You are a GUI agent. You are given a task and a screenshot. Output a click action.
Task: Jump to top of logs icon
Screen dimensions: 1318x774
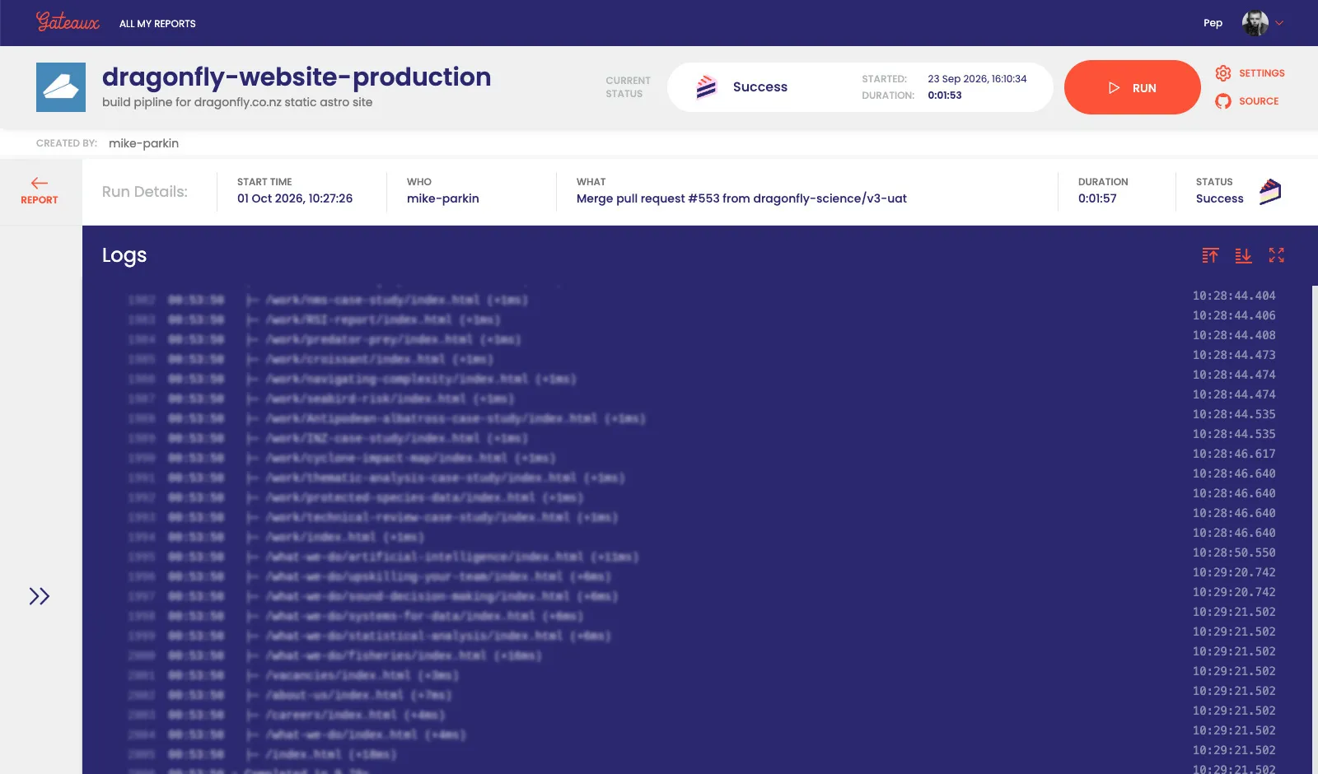pos(1210,255)
